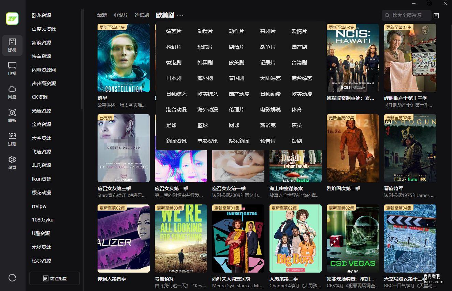The height and width of the screenshot is (291, 452).
Task: Choose 港台综艺 in category menu
Action: pos(302,78)
